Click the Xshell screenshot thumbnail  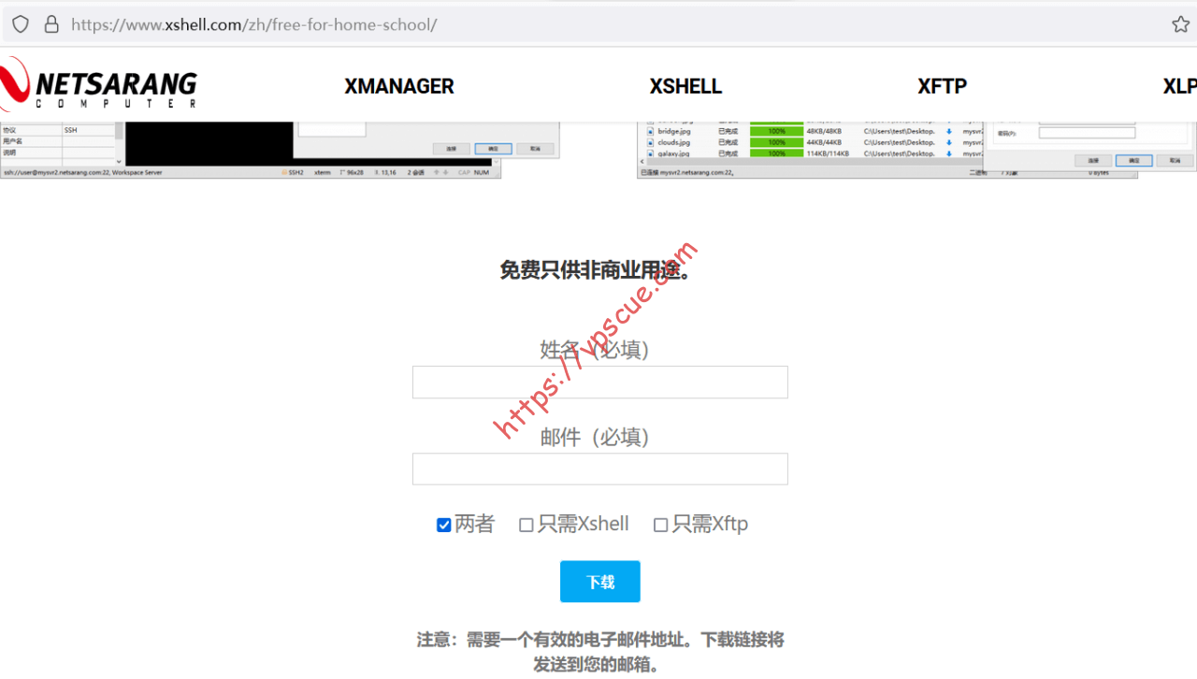[281, 150]
